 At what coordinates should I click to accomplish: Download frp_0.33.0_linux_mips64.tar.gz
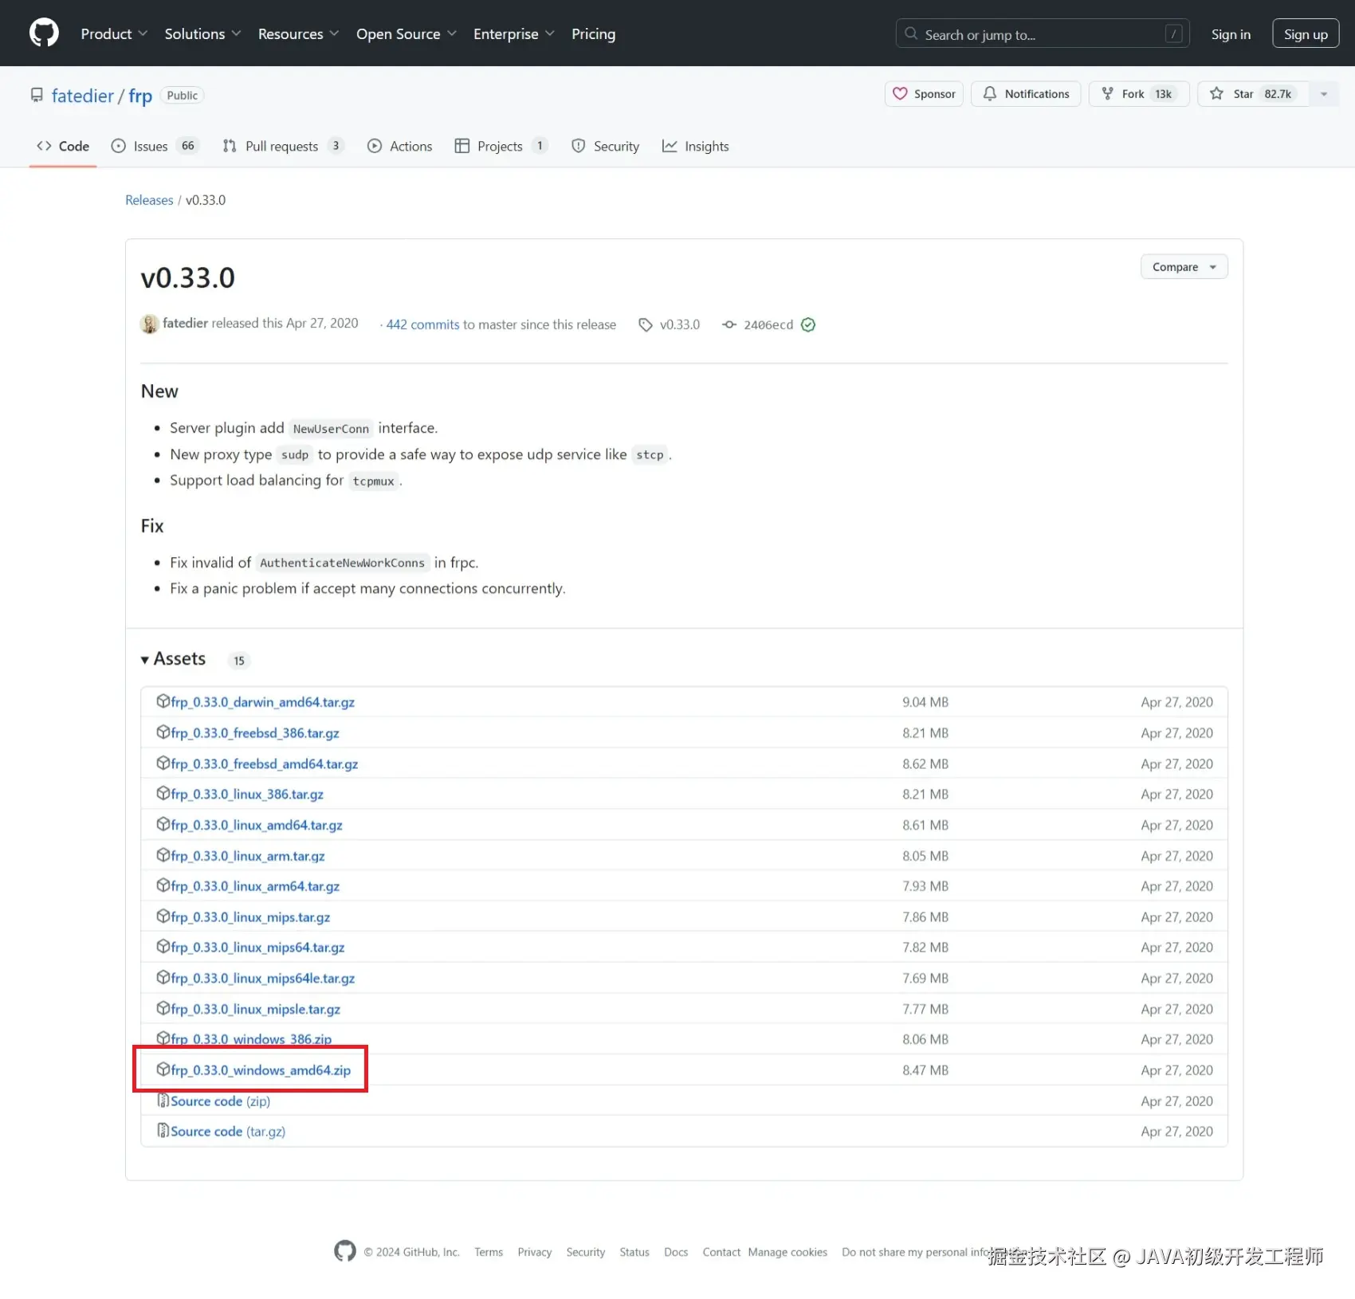pos(257,947)
